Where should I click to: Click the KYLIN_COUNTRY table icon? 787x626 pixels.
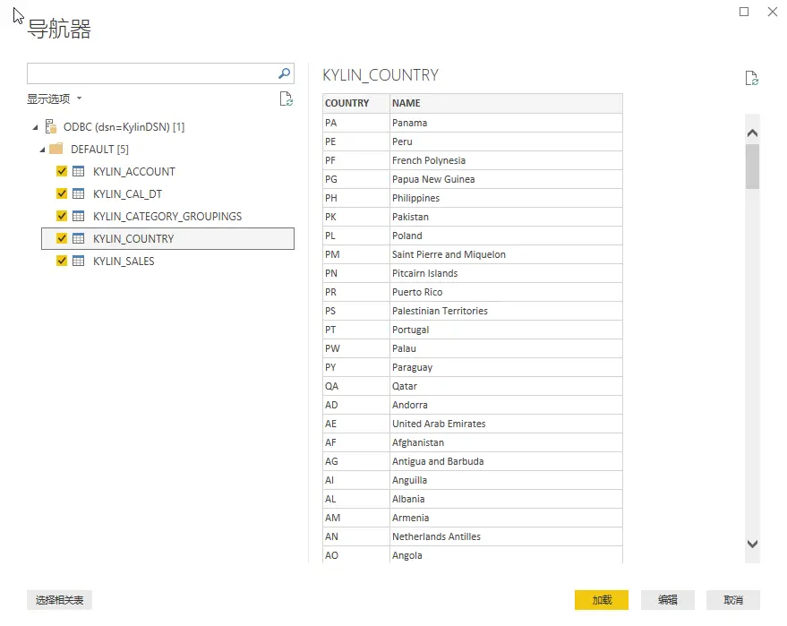click(x=78, y=238)
